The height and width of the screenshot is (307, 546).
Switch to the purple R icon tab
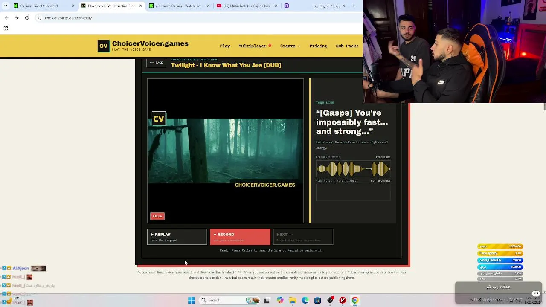pos(287,6)
